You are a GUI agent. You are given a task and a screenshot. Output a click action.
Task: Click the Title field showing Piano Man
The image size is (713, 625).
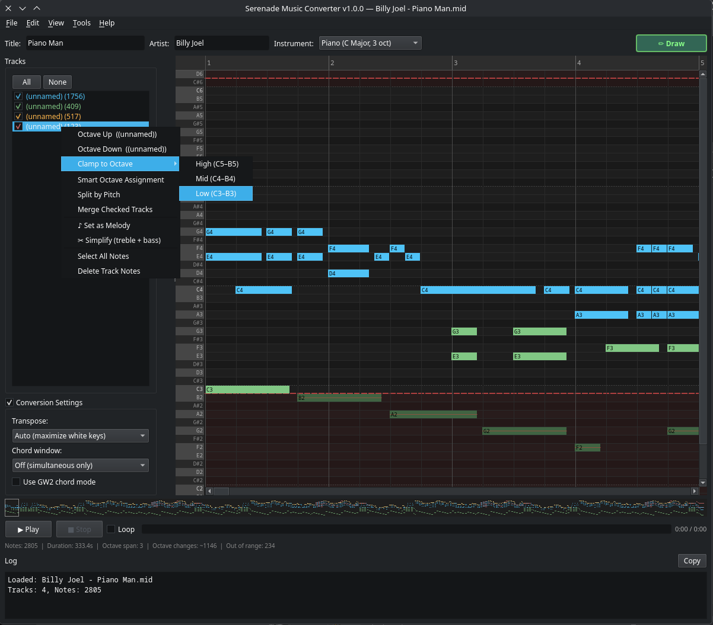point(85,43)
